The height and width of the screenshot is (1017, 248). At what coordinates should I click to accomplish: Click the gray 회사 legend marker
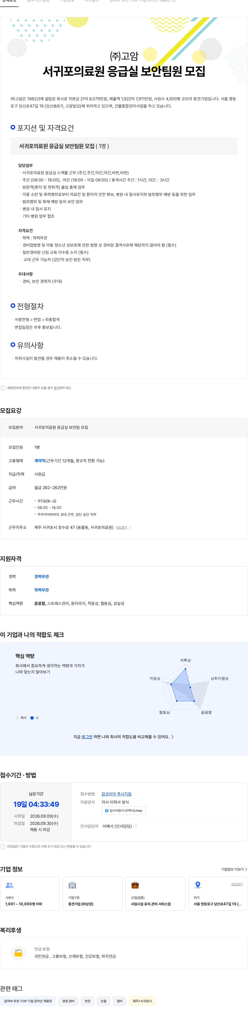(17, 718)
